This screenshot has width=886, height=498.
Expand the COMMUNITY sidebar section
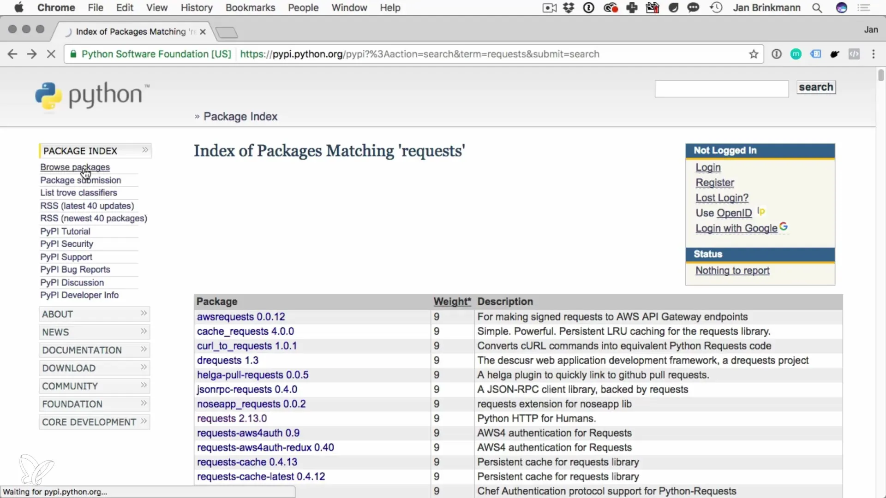(94, 386)
